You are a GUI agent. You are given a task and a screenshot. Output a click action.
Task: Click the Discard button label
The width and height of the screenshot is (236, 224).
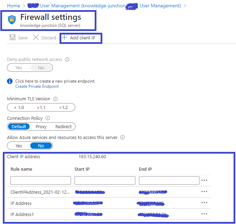[49, 38]
